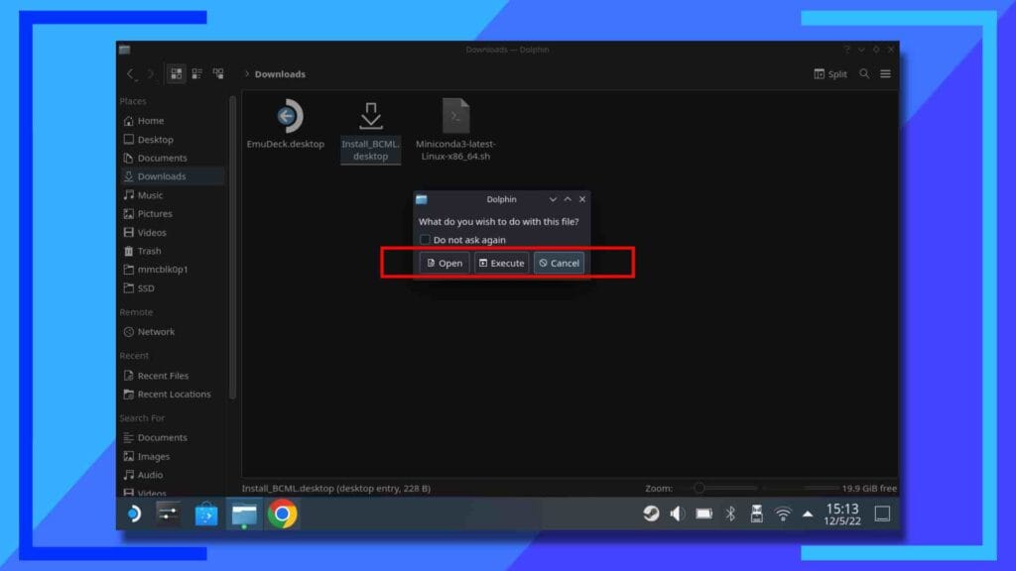
Task: Open Wi-Fi networks in system tray
Action: 783,514
